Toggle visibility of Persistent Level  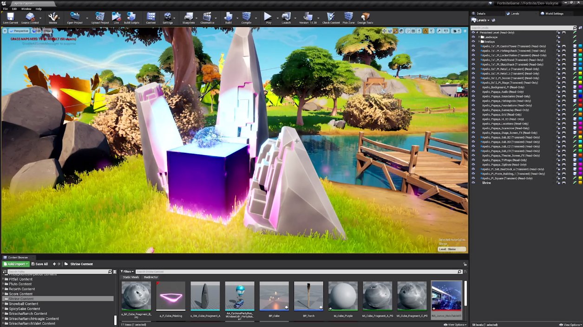[x=473, y=33]
